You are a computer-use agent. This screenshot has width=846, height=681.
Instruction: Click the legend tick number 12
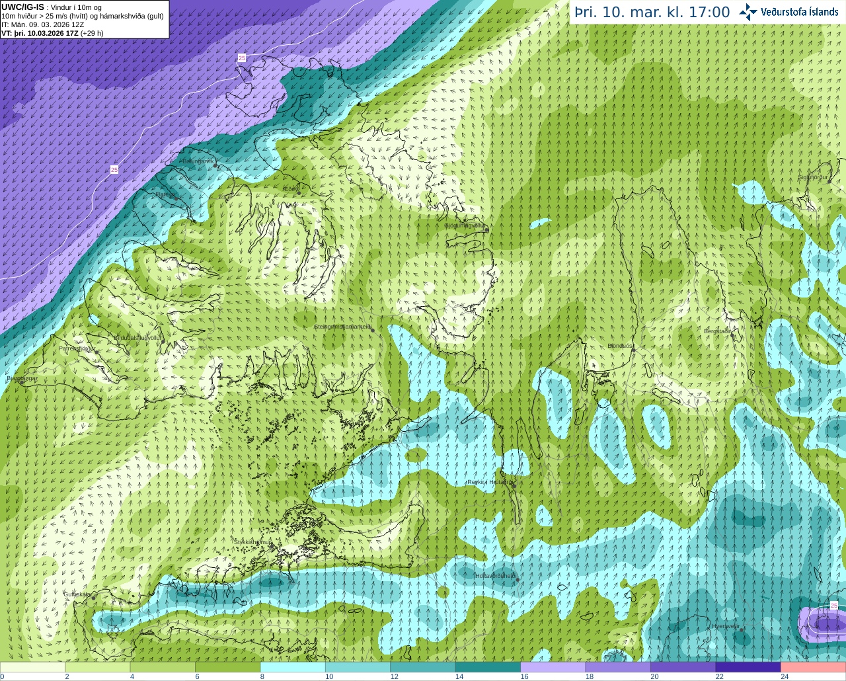tap(394, 676)
